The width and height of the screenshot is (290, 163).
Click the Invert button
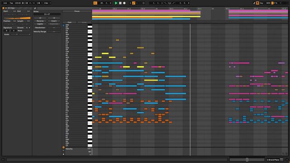click(54, 21)
